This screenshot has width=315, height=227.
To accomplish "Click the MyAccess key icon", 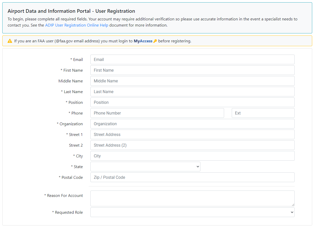I will click(x=155, y=41).
